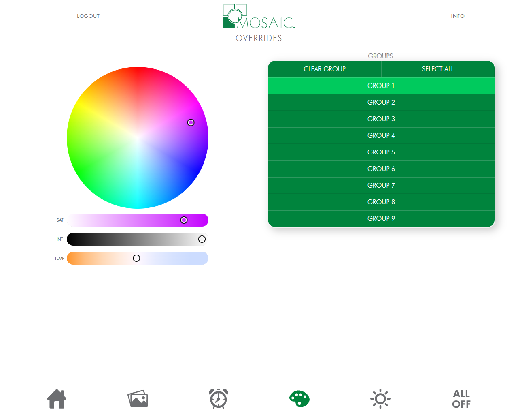Open the sun brightness icon

380,399
